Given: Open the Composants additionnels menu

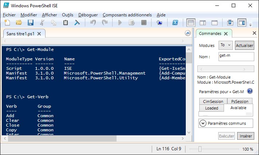Looking at the screenshot, I should click(127, 15).
